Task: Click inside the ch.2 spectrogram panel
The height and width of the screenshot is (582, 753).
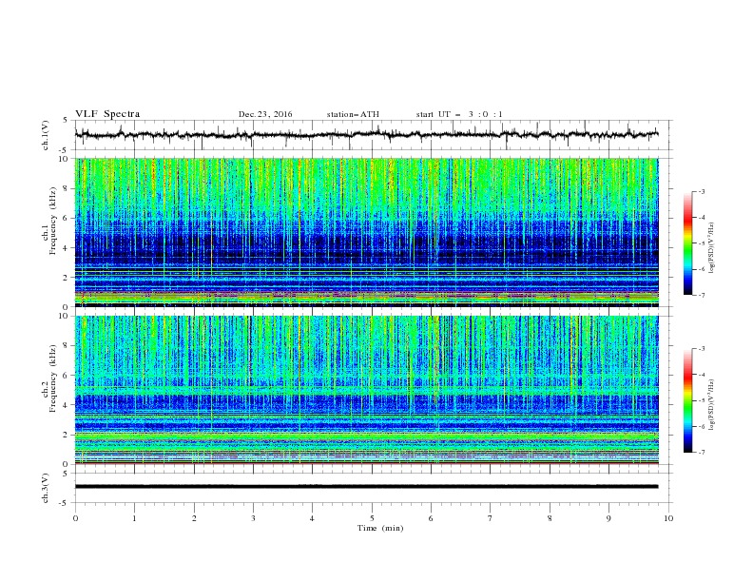Action: pyautogui.click(x=366, y=390)
